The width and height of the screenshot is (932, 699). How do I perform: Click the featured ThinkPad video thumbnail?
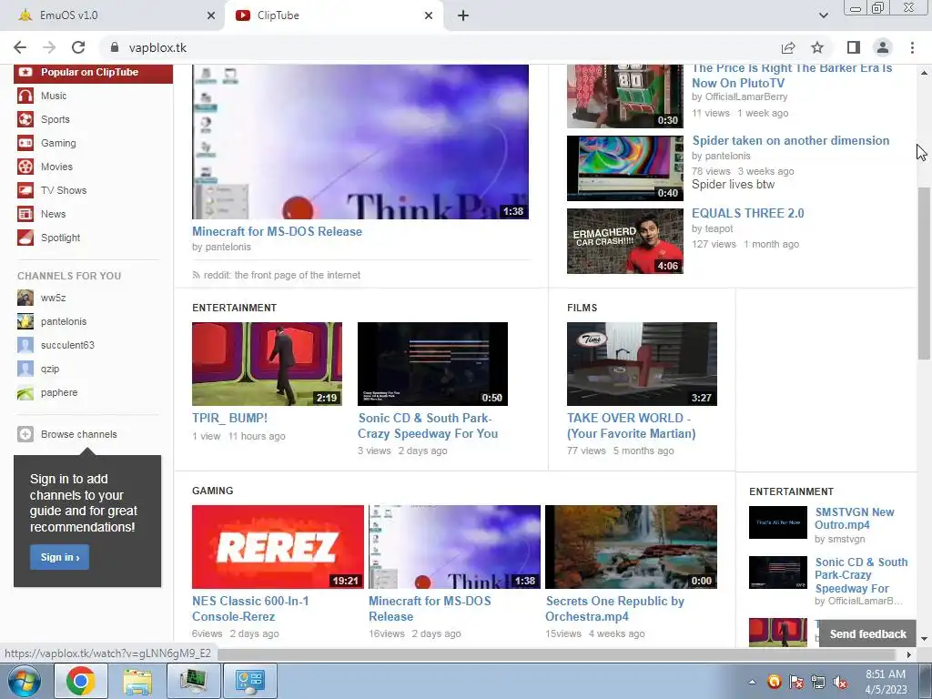click(360, 142)
